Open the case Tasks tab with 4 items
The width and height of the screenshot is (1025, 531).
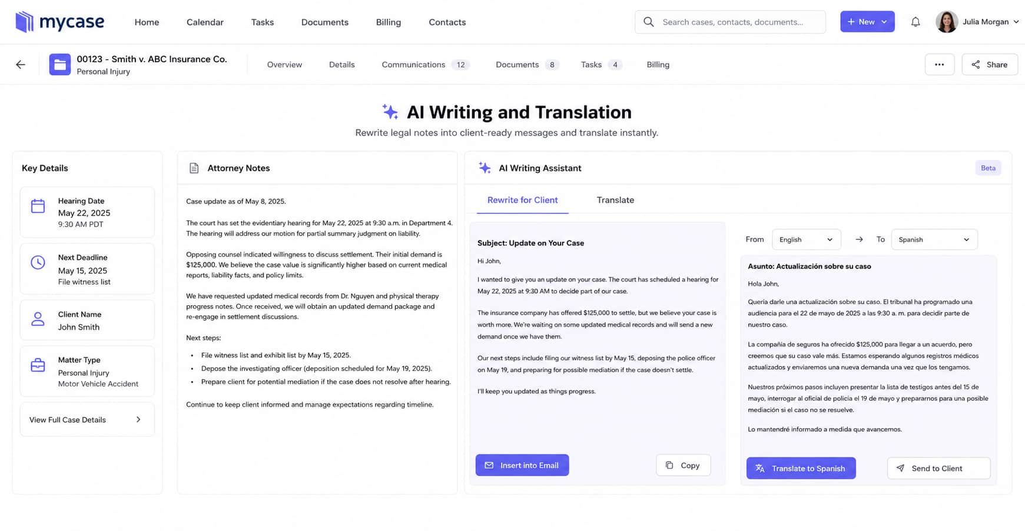(x=601, y=65)
